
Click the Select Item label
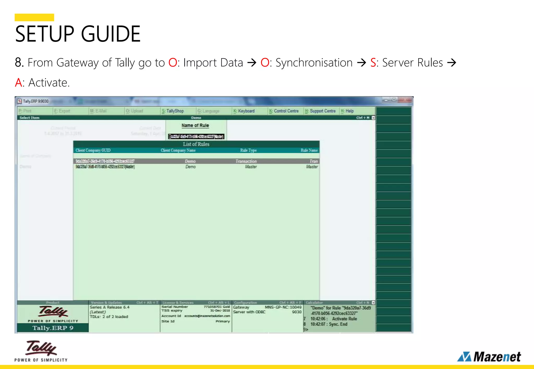point(29,118)
